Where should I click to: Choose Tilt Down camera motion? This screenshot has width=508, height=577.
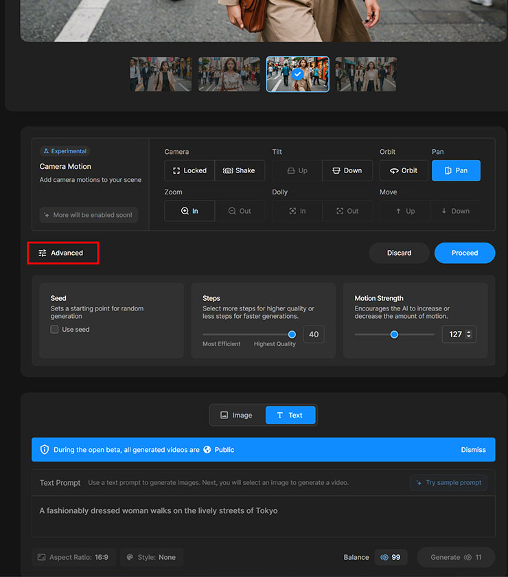point(347,170)
